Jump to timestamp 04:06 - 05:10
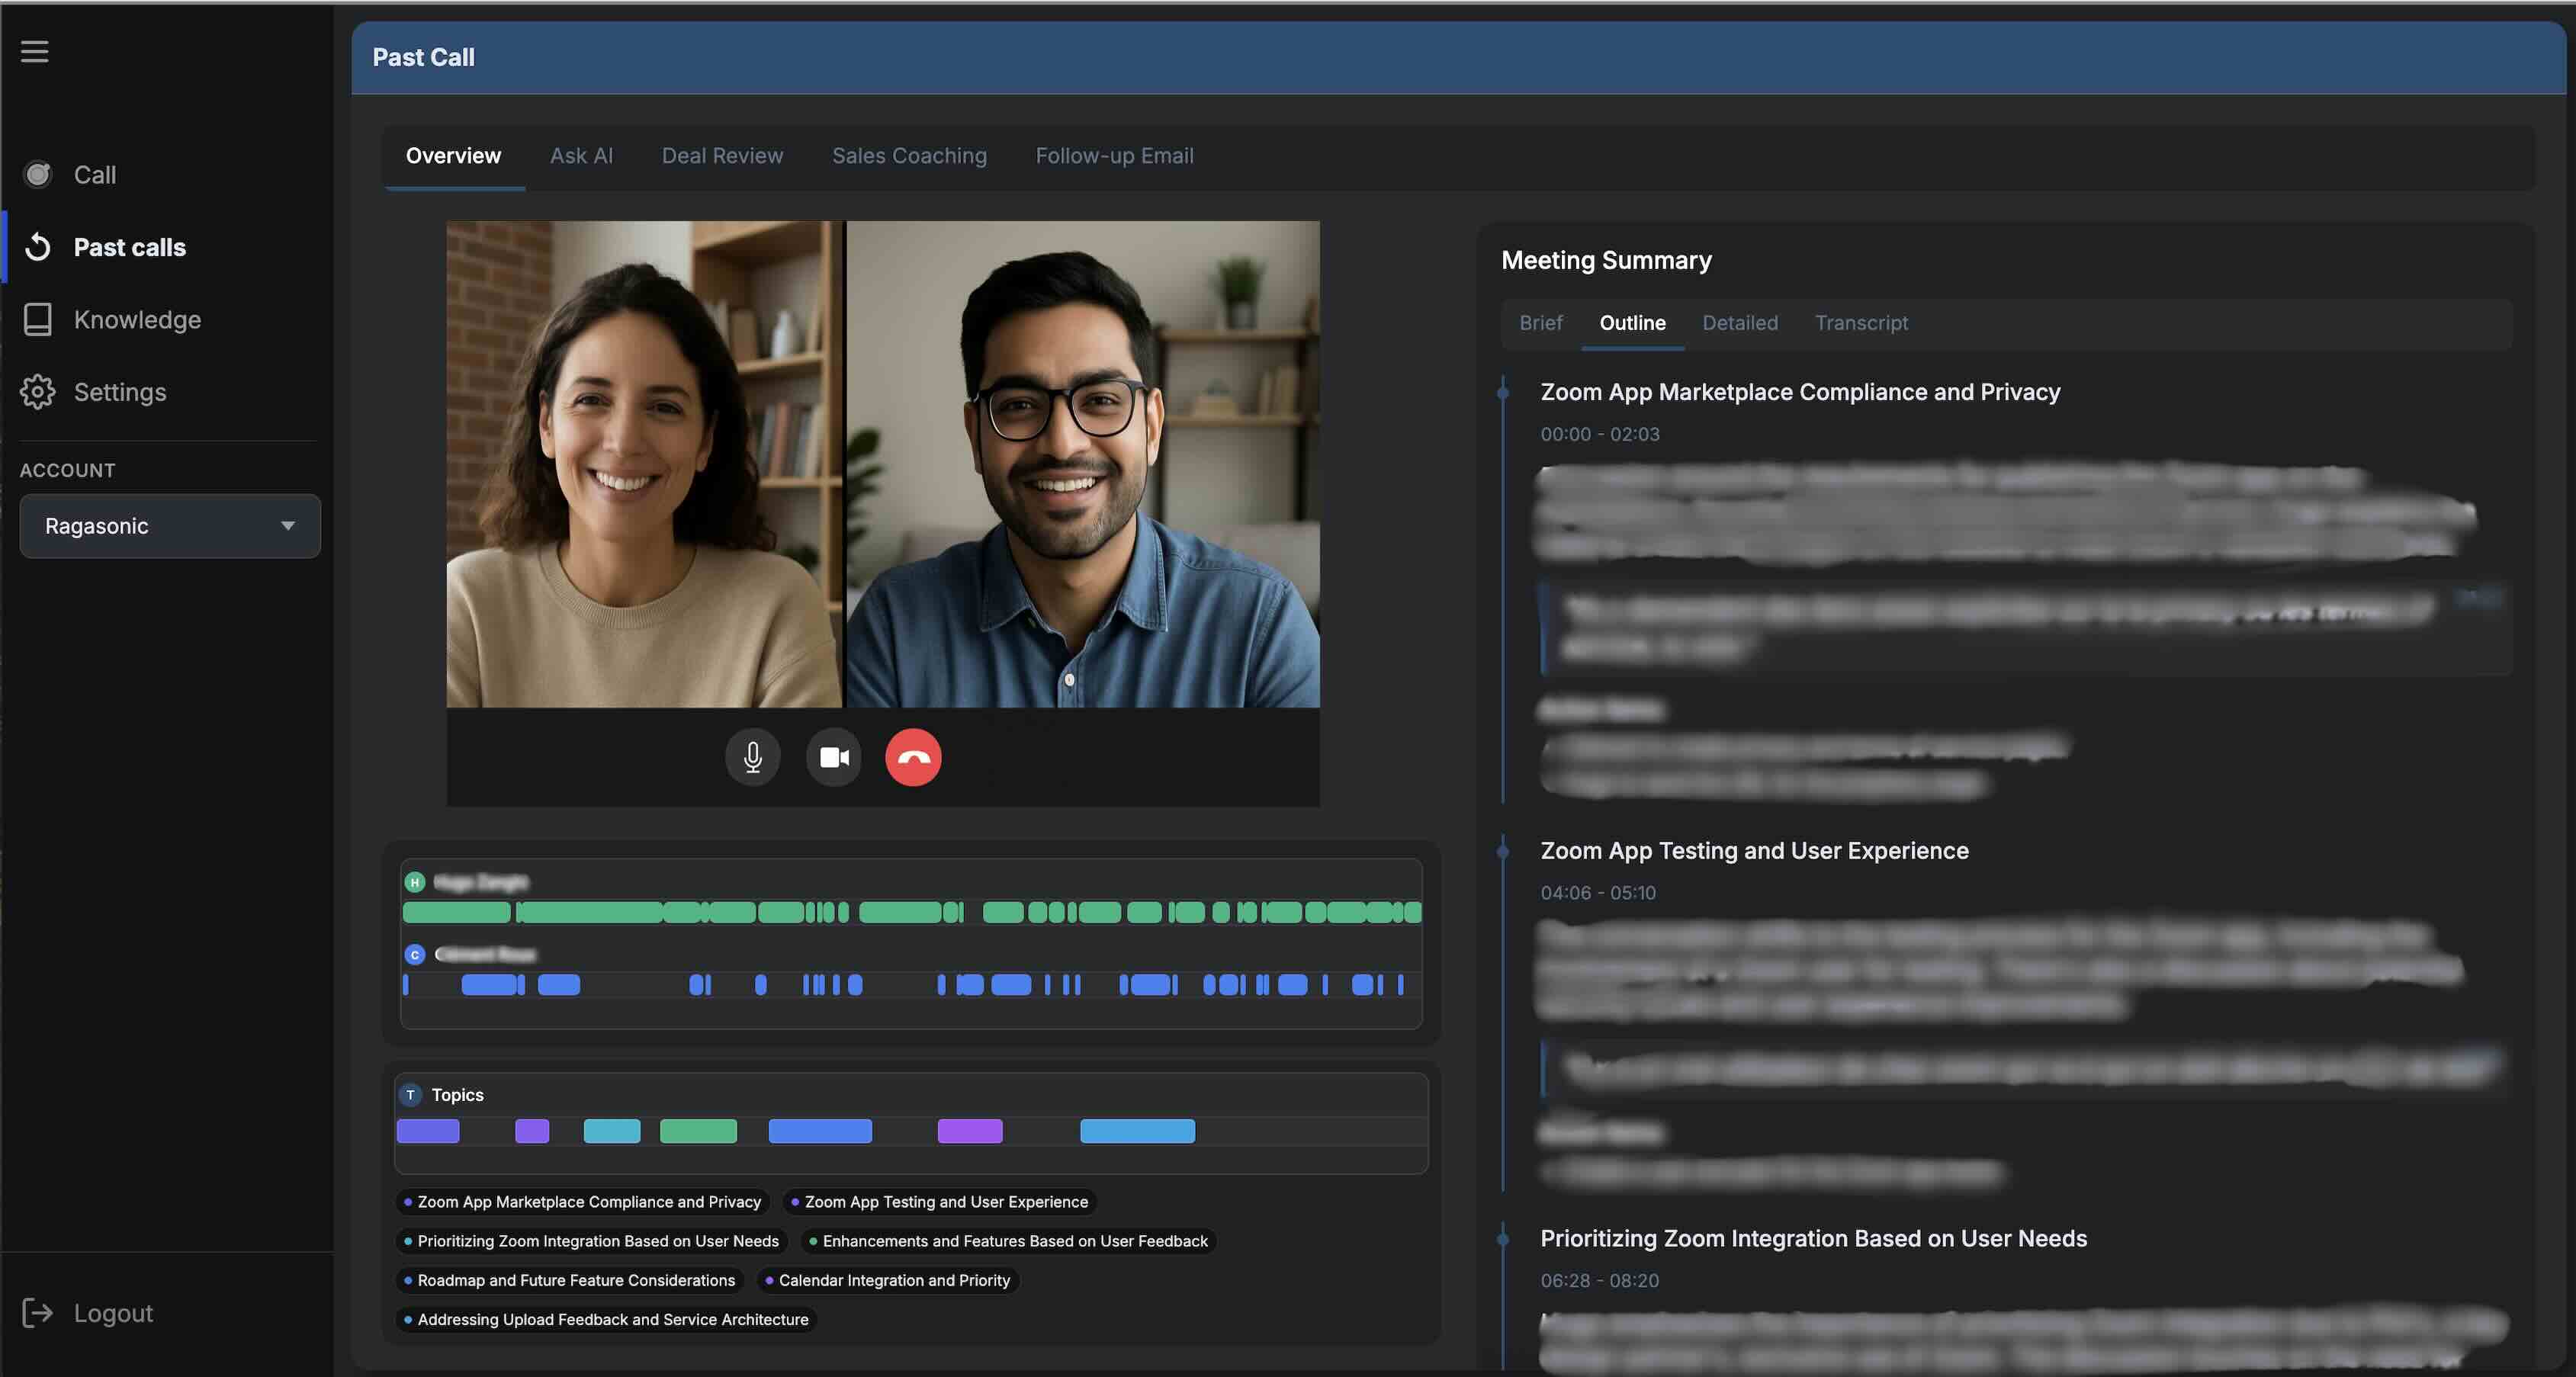This screenshot has width=2576, height=1377. (x=1598, y=893)
